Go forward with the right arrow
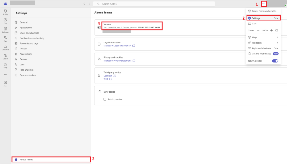Image resolution: width=287 pixels, height=164 pixels. point(90,4)
